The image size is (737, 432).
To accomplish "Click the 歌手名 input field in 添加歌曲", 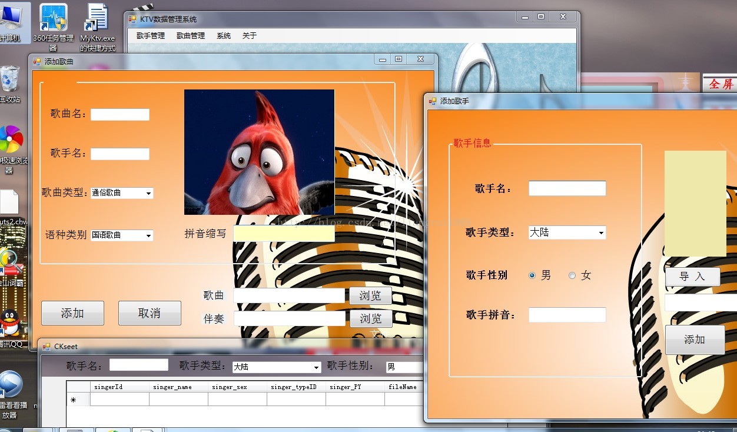I will pos(120,154).
